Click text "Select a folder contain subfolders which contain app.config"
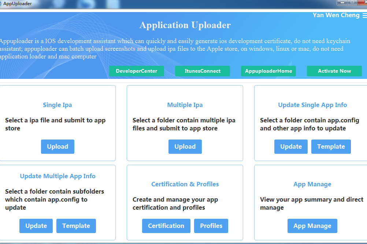The width and height of the screenshot is (367, 244). [55, 199]
